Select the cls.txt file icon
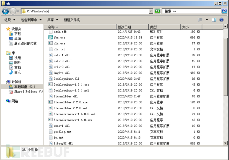Screen dimensions: 229x160 (50, 49)
